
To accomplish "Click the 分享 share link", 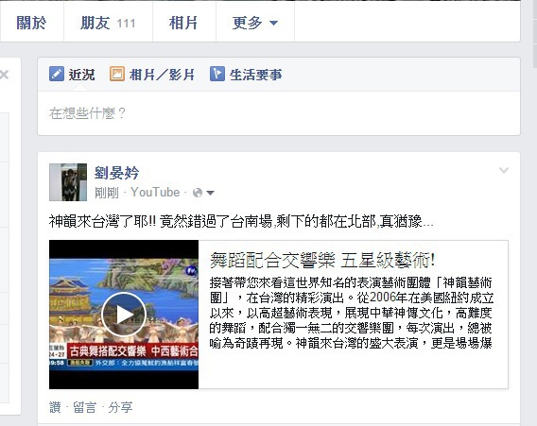I will (x=120, y=407).
